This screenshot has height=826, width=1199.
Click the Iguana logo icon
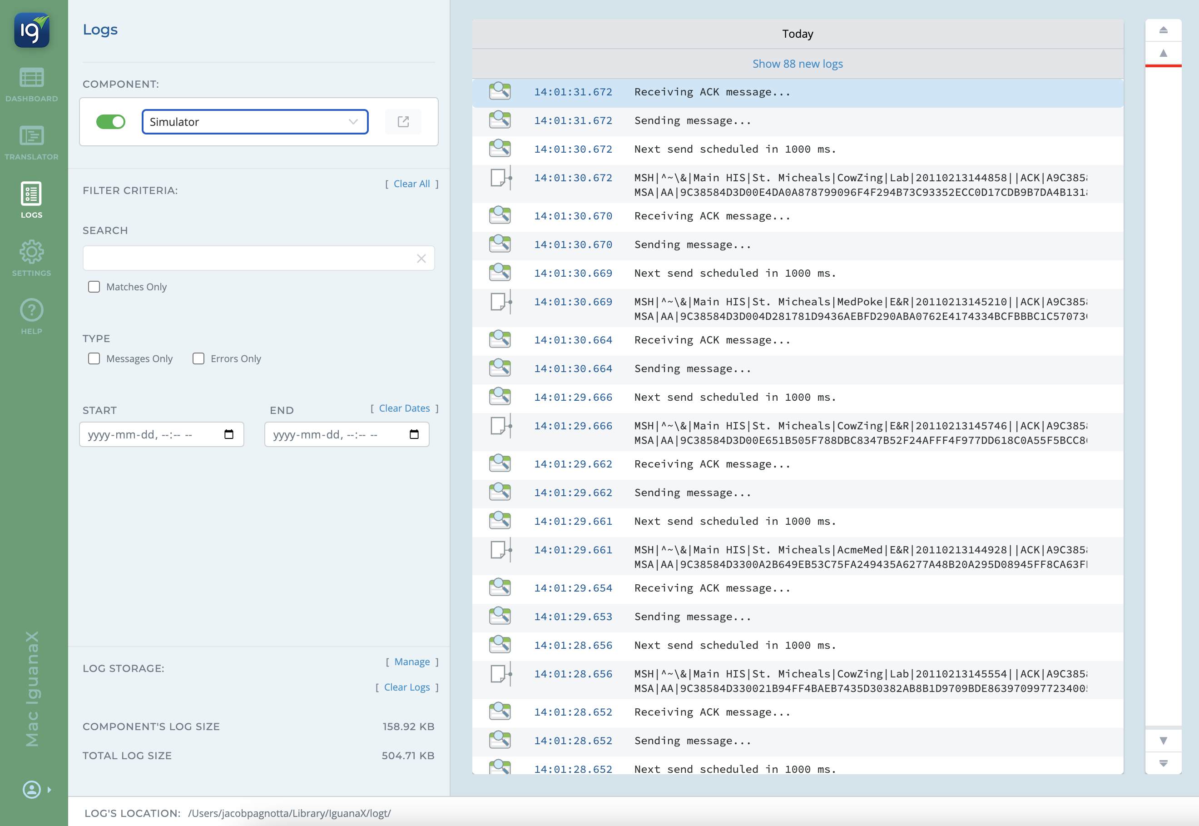[31, 30]
